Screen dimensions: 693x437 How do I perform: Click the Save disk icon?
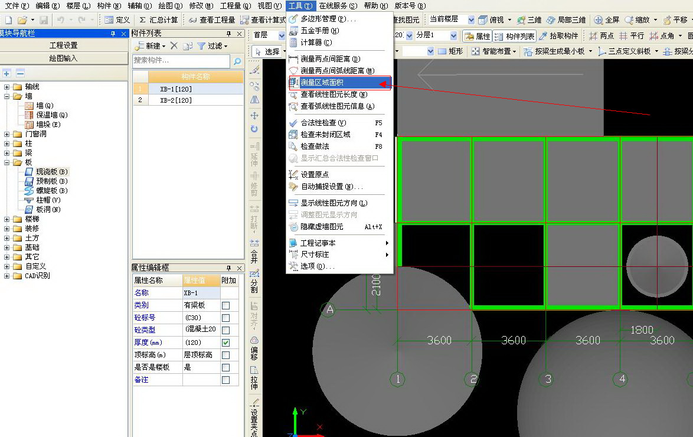point(44,20)
